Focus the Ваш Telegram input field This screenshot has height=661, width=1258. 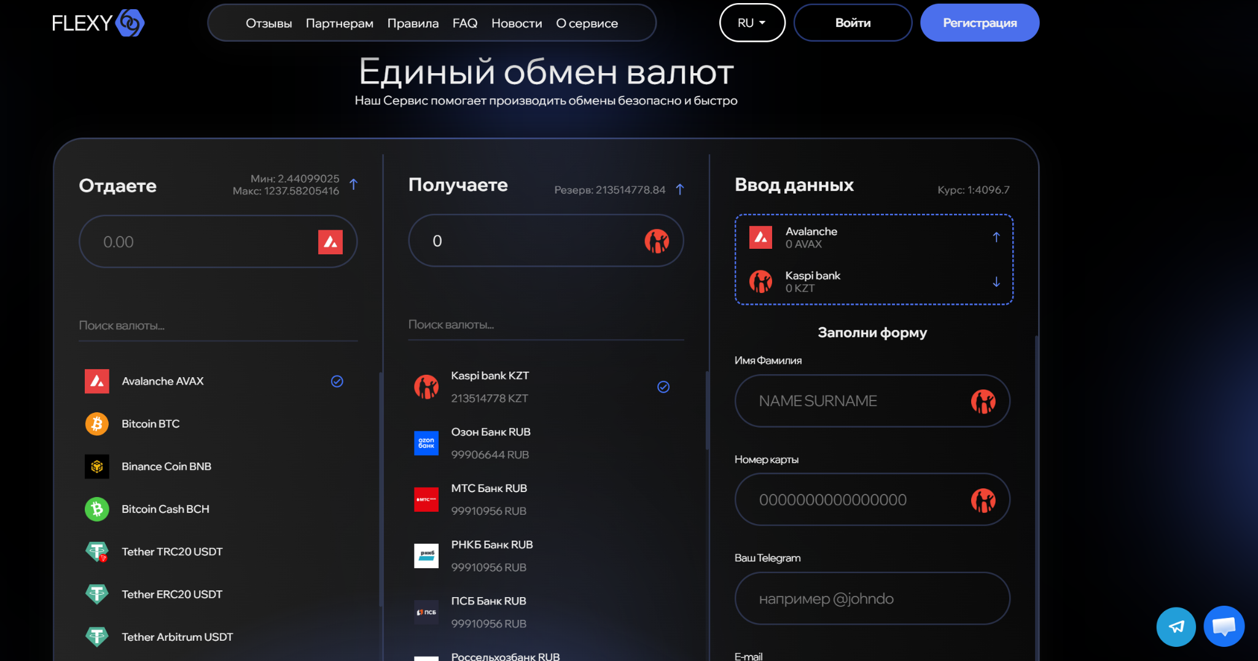click(x=872, y=598)
